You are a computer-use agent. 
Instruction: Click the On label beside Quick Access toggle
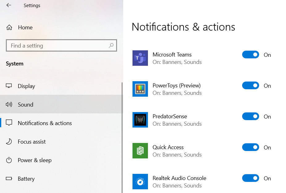pos(267,148)
